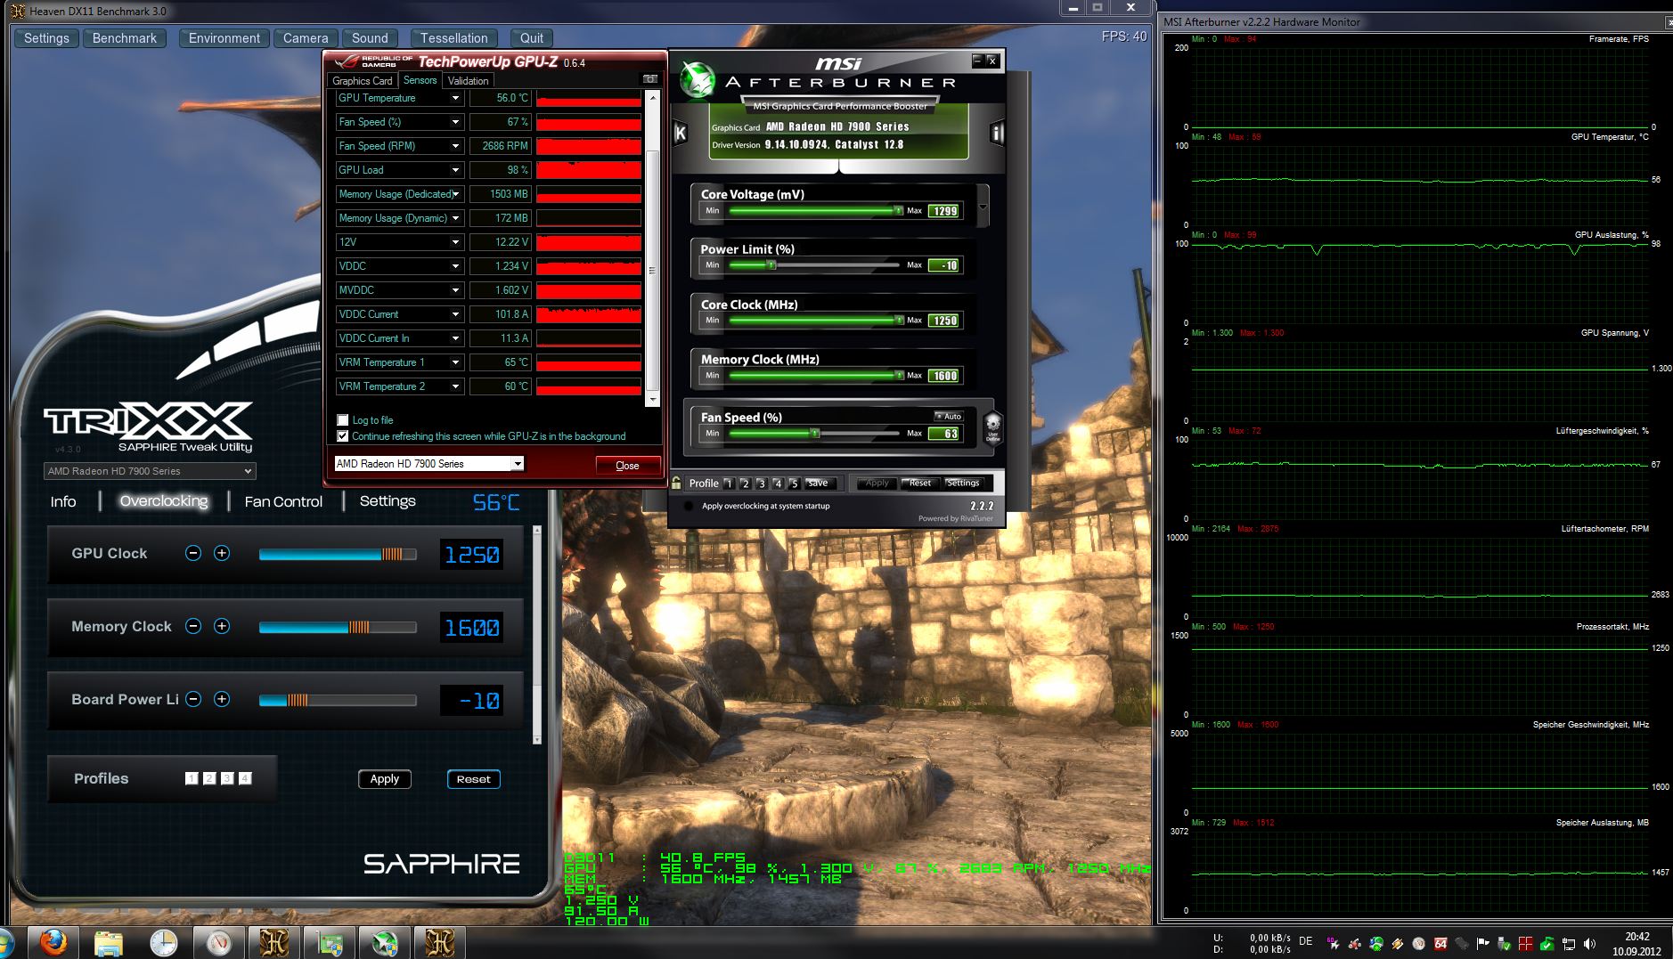Open TRIXX AMD Radeon card dropdown
The image size is (1673, 959).
click(x=150, y=471)
